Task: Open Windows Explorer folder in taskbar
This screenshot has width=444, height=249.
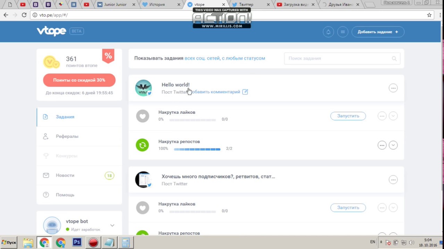Action: pyautogui.click(x=28, y=242)
